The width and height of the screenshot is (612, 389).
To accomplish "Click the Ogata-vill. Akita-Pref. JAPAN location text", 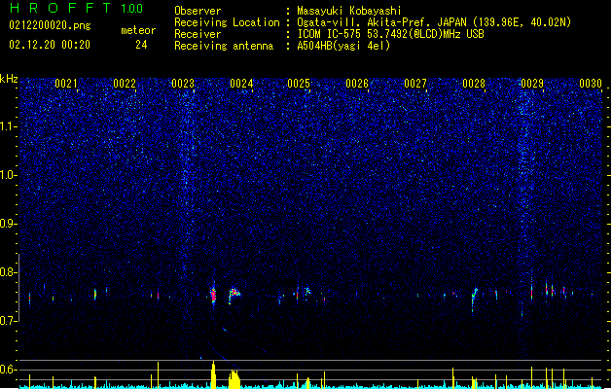I will (x=434, y=22).
